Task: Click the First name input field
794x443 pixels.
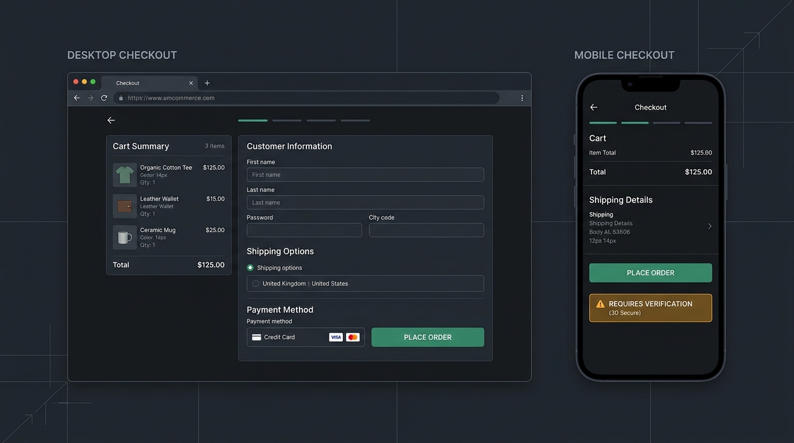Action: coord(365,175)
